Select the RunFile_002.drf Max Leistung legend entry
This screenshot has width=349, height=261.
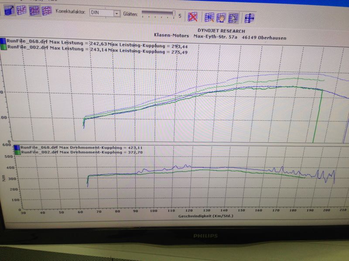click(48, 48)
